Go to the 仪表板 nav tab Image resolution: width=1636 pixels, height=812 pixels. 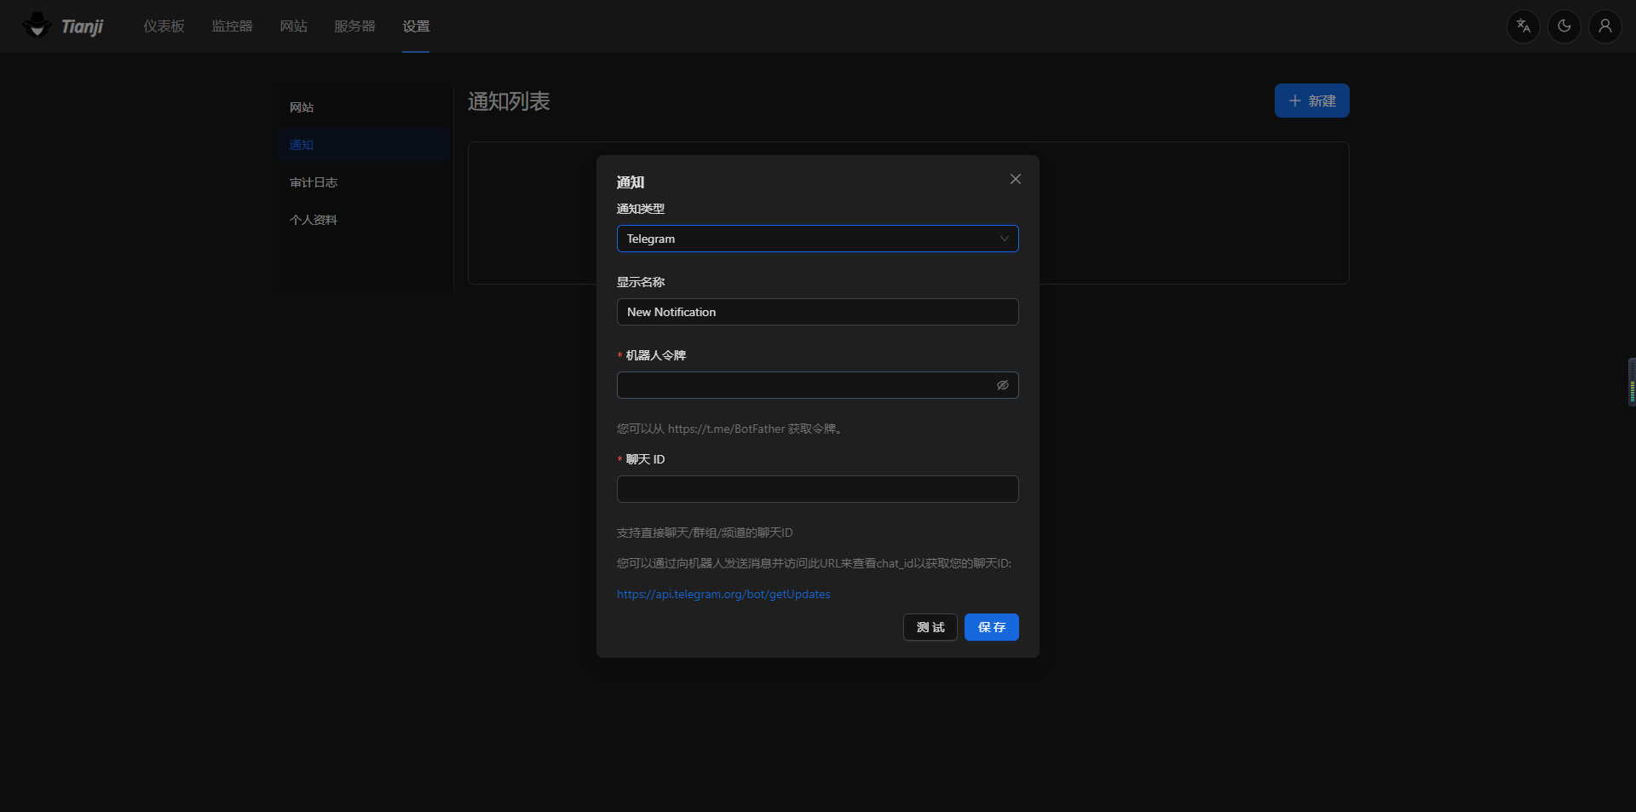pos(164,26)
